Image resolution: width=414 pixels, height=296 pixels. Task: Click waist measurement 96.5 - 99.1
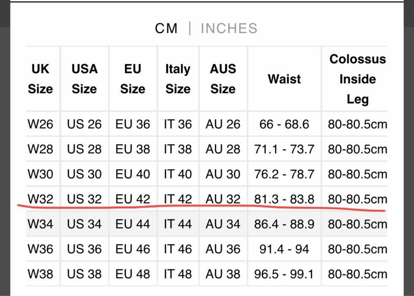pos(284,274)
